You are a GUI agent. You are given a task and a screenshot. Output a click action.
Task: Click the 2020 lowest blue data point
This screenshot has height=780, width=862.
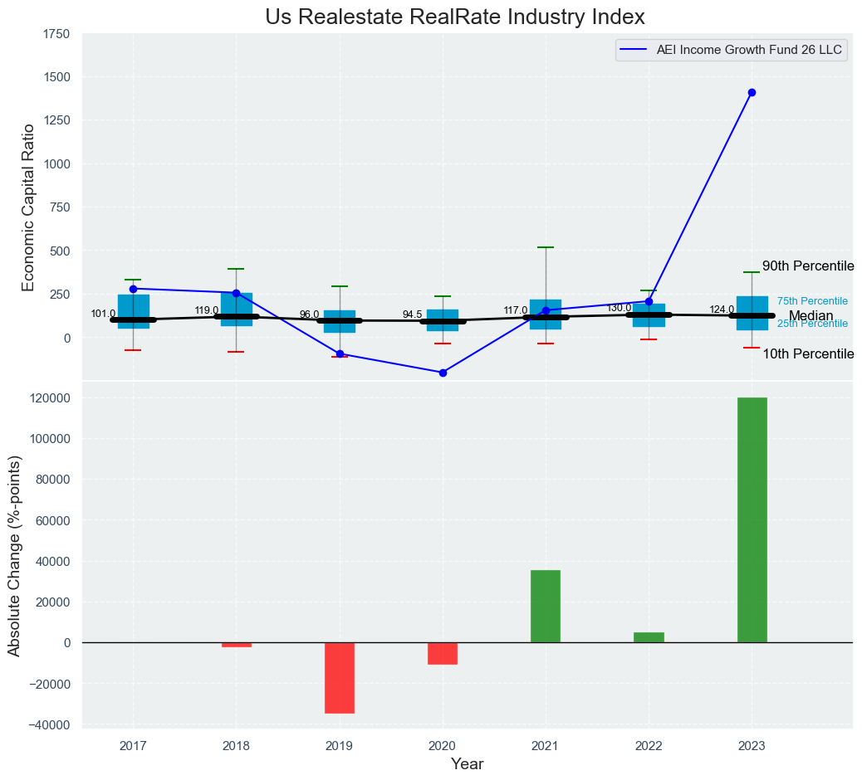coord(443,373)
